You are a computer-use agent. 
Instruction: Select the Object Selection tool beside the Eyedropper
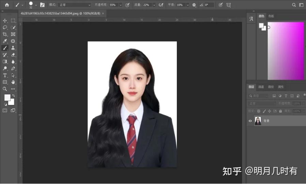[x=13, y=41]
